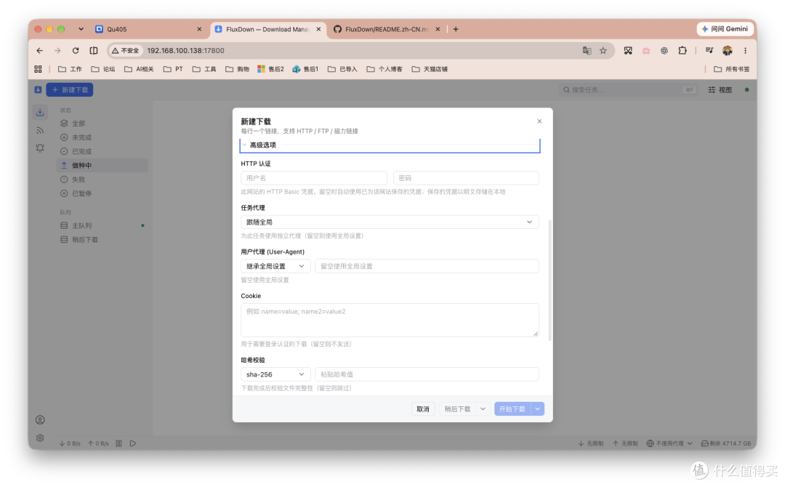Click the download limit 无限制 indicator
This screenshot has height=487, width=785.
coord(591,443)
